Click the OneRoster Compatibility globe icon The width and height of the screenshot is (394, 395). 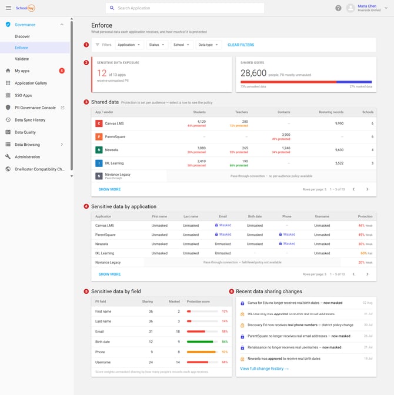[8, 169]
